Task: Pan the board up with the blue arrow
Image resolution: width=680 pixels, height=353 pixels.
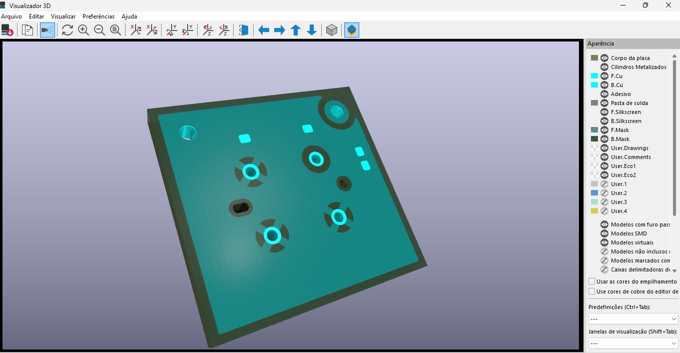Action: pos(296,30)
